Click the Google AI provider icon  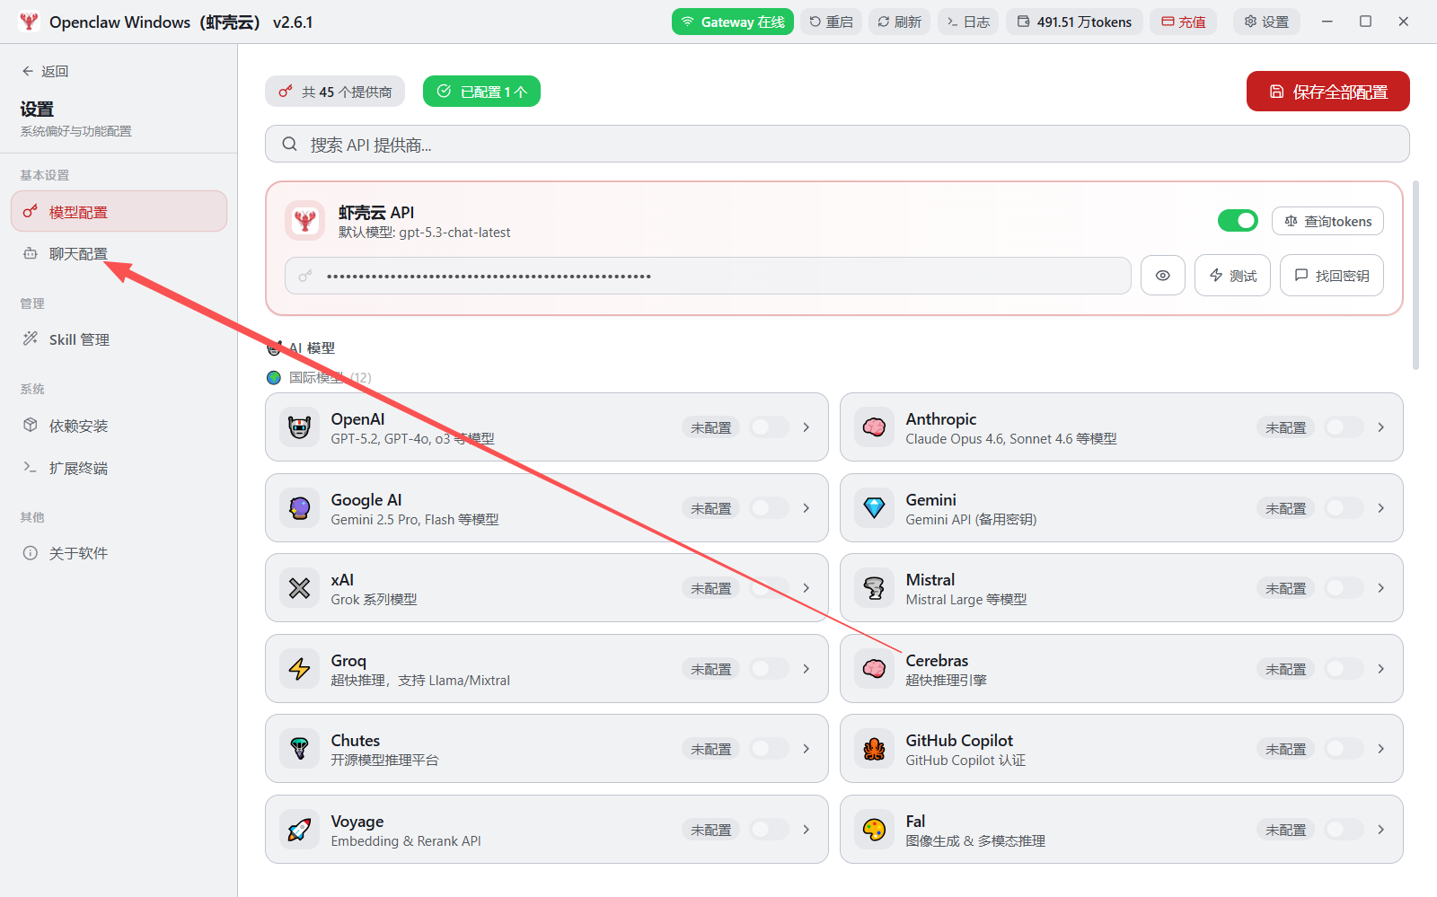click(299, 508)
